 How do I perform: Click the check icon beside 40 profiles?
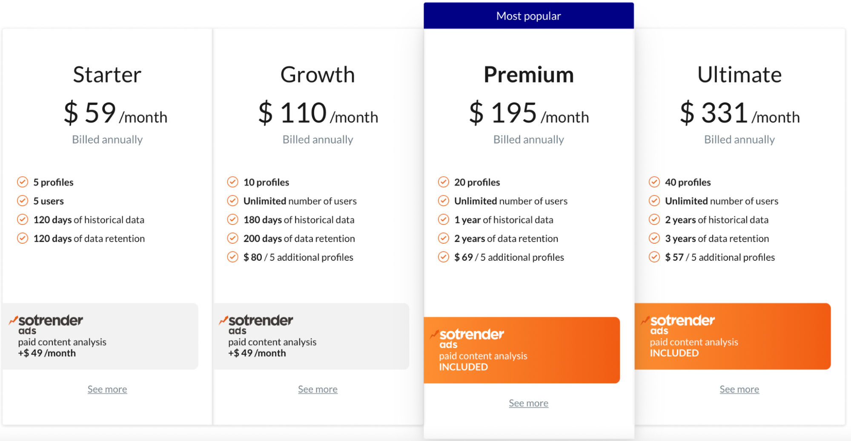pyautogui.click(x=654, y=182)
